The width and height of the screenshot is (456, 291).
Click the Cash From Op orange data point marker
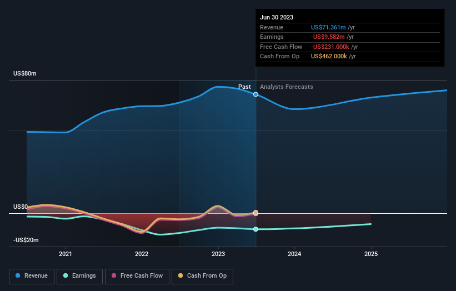pyautogui.click(x=255, y=213)
